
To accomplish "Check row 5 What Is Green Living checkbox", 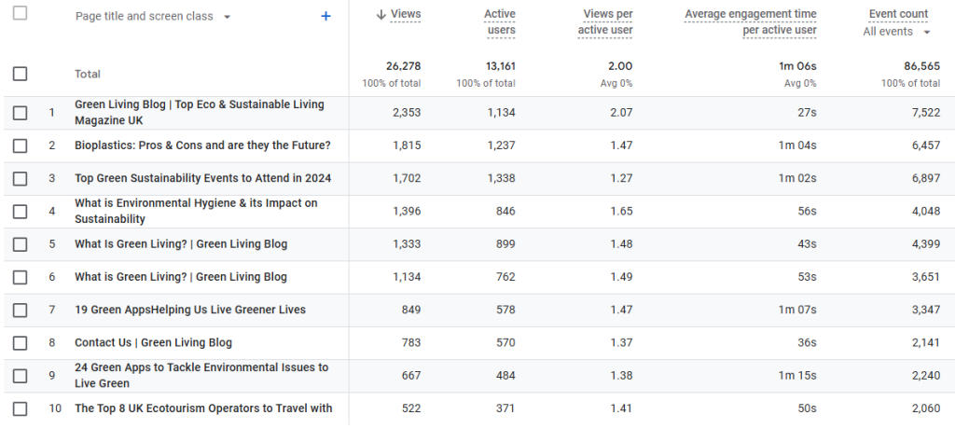I will 21,244.
